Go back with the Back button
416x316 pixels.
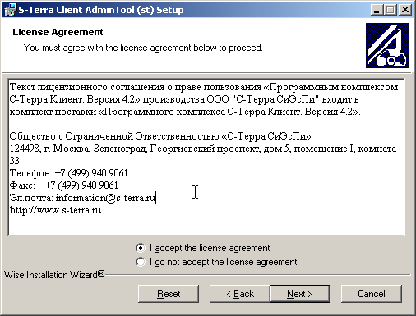pyautogui.click(x=240, y=294)
